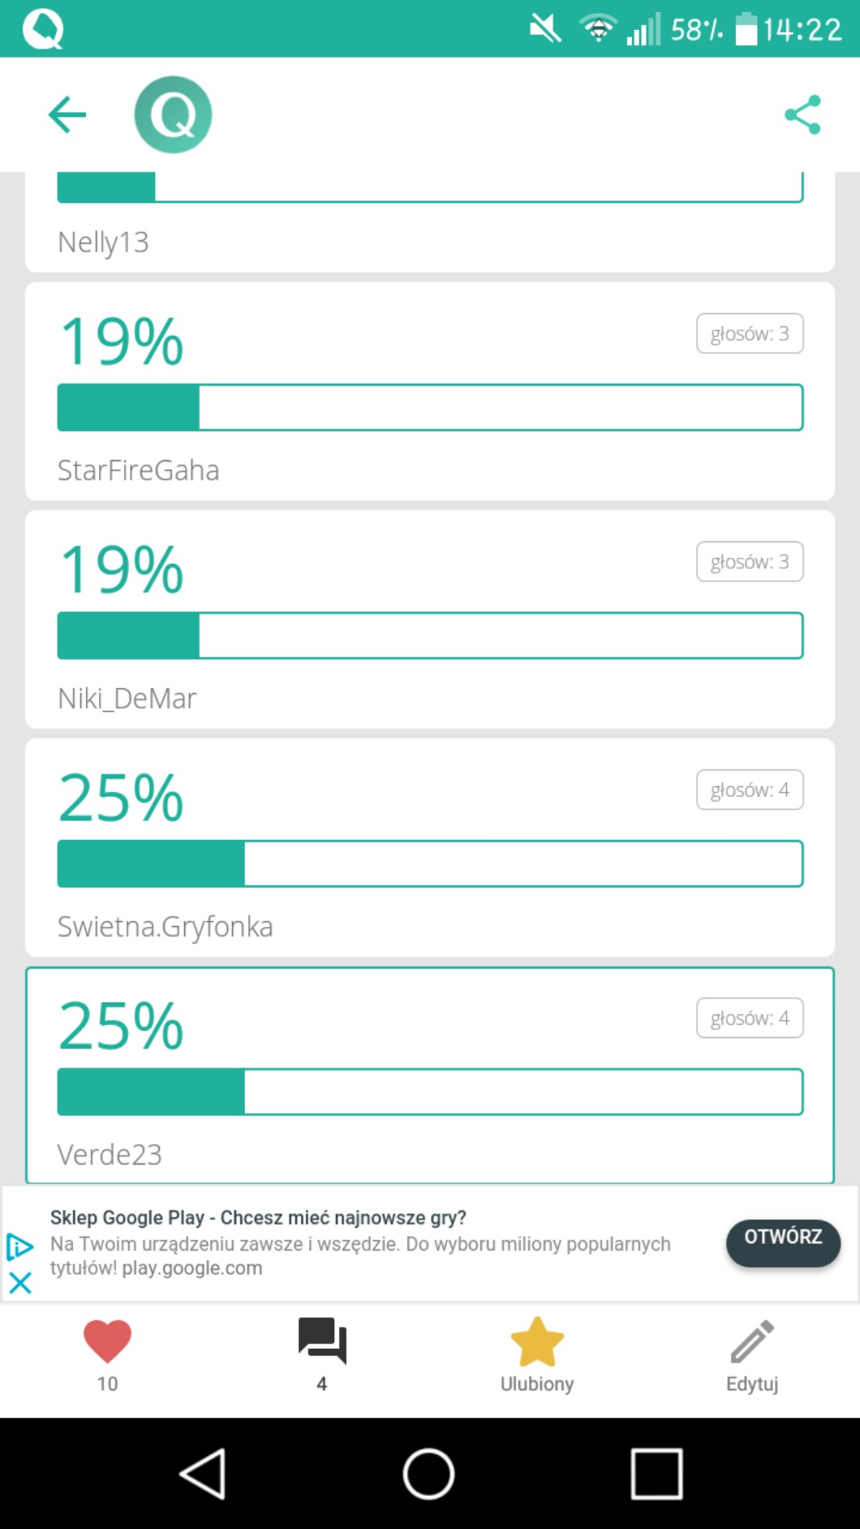Tap the Android home navigation button
The width and height of the screenshot is (860, 1529).
point(428,1474)
